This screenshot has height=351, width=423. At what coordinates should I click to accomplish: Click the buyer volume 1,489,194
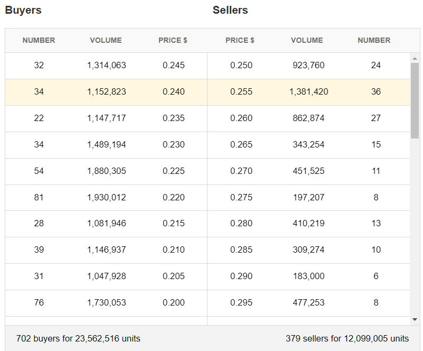[107, 145]
